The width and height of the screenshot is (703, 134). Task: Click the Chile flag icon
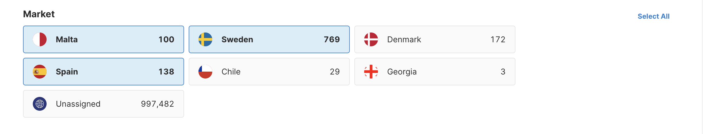(x=205, y=72)
